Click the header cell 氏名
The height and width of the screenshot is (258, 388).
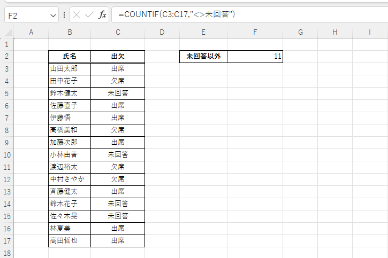[x=70, y=57]
